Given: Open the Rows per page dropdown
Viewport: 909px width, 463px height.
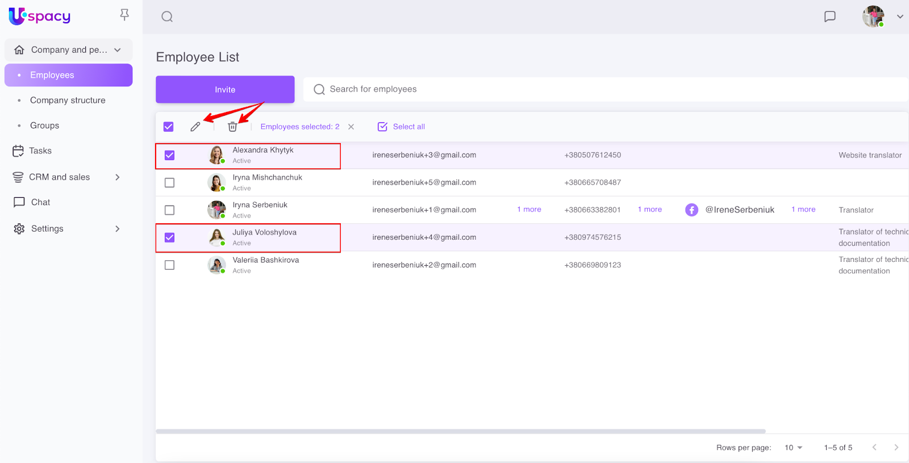Looking at the screenshot, I should (793, 448).
